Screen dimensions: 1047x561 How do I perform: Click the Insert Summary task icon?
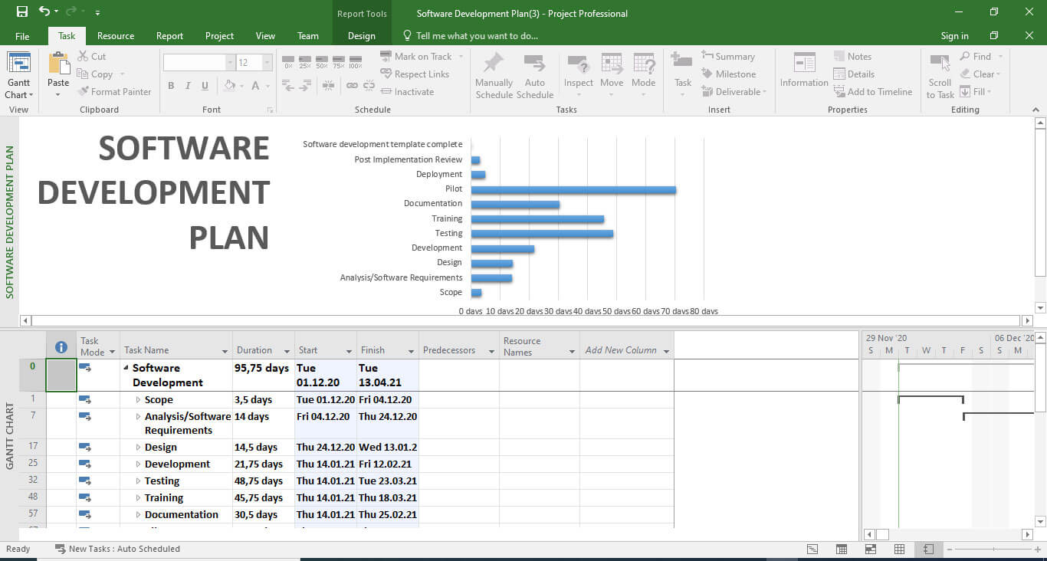coord(707,57)
